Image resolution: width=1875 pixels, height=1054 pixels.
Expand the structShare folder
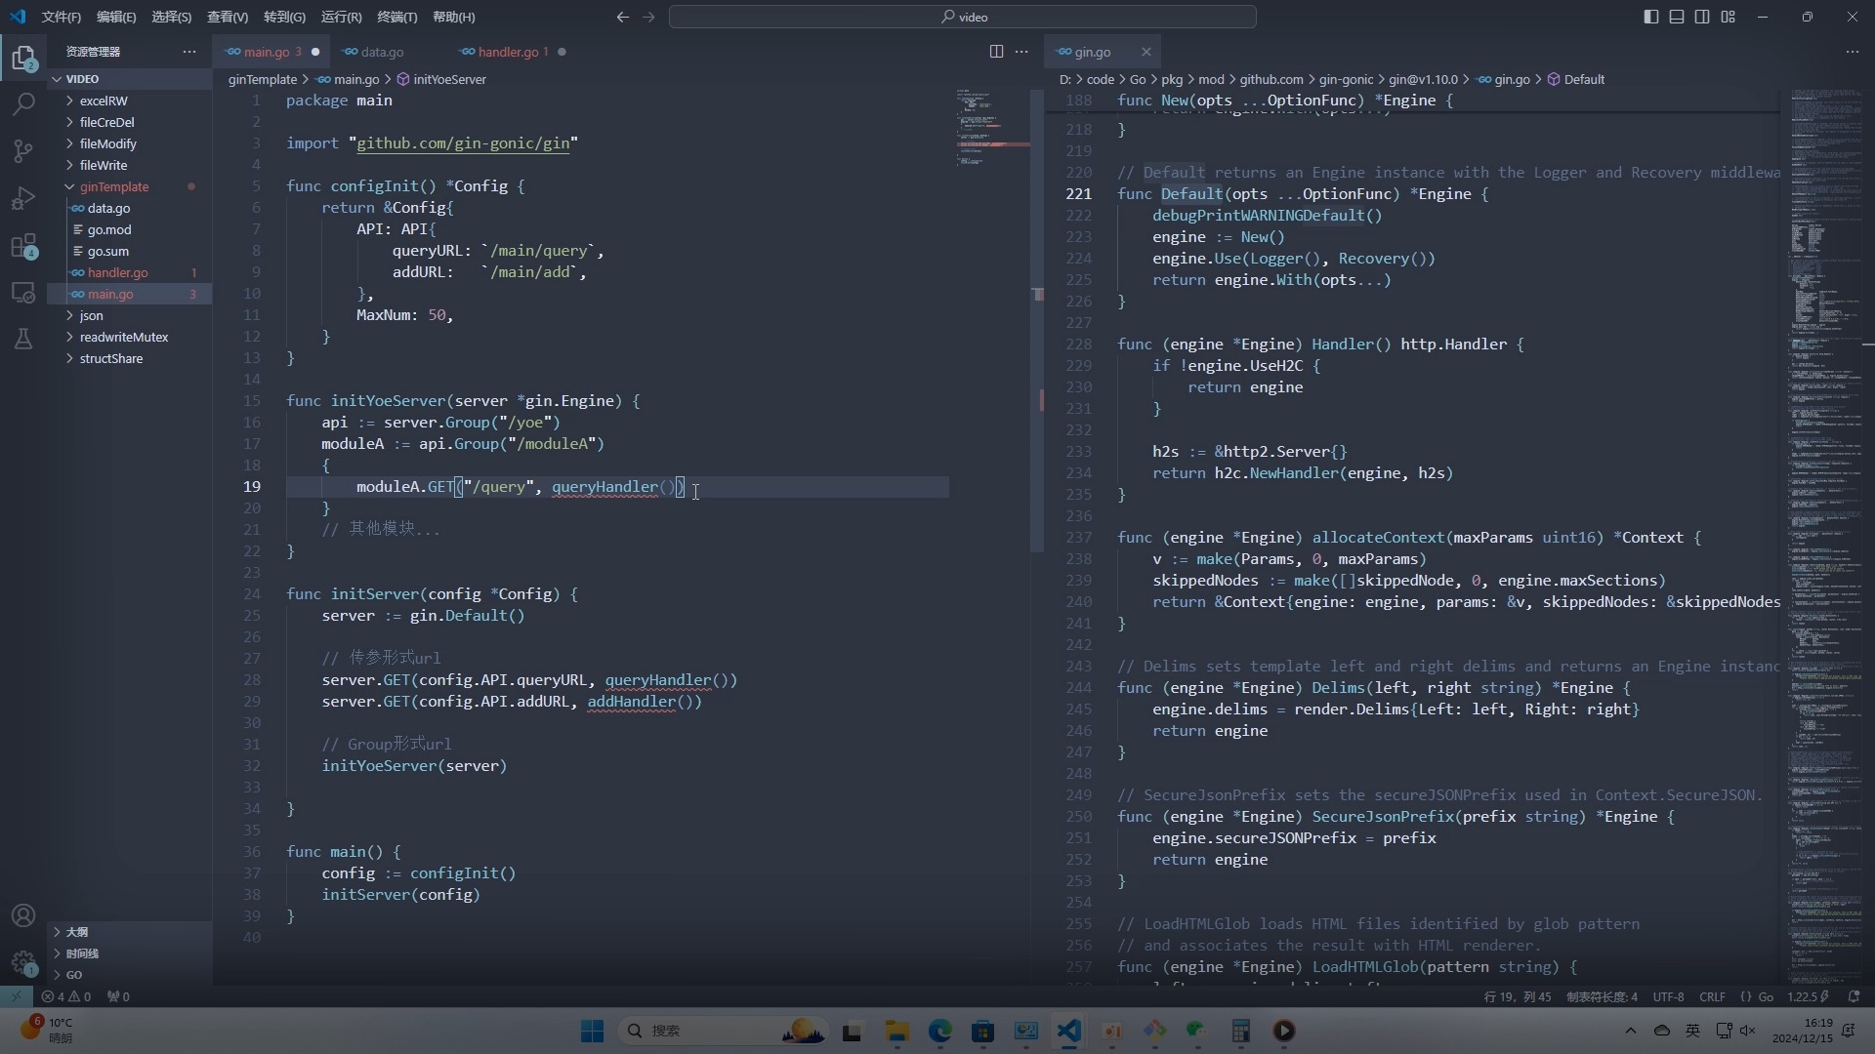pyautogui.click(x=130, y=358)
